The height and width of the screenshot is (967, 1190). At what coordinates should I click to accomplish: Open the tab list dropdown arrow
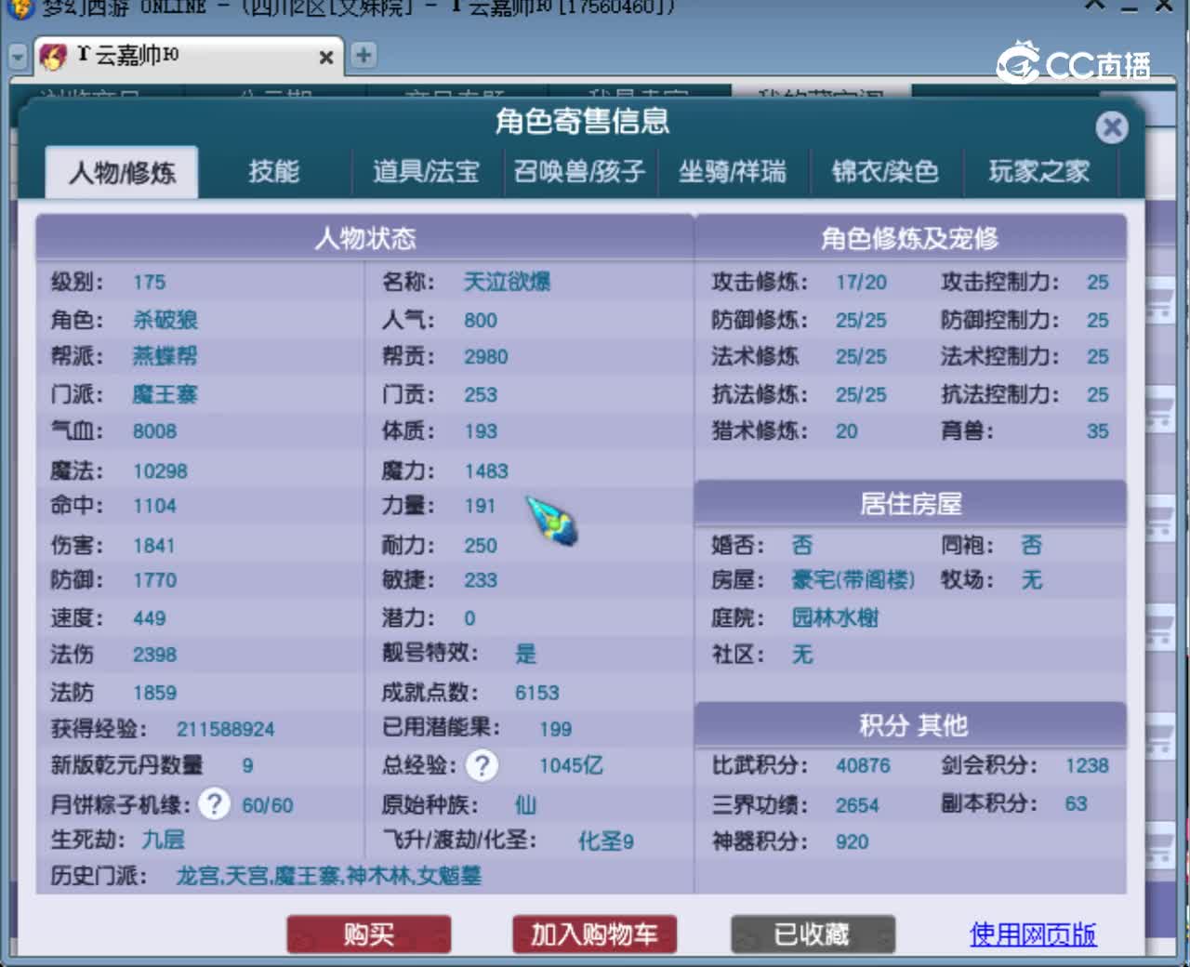pos(18,57)
